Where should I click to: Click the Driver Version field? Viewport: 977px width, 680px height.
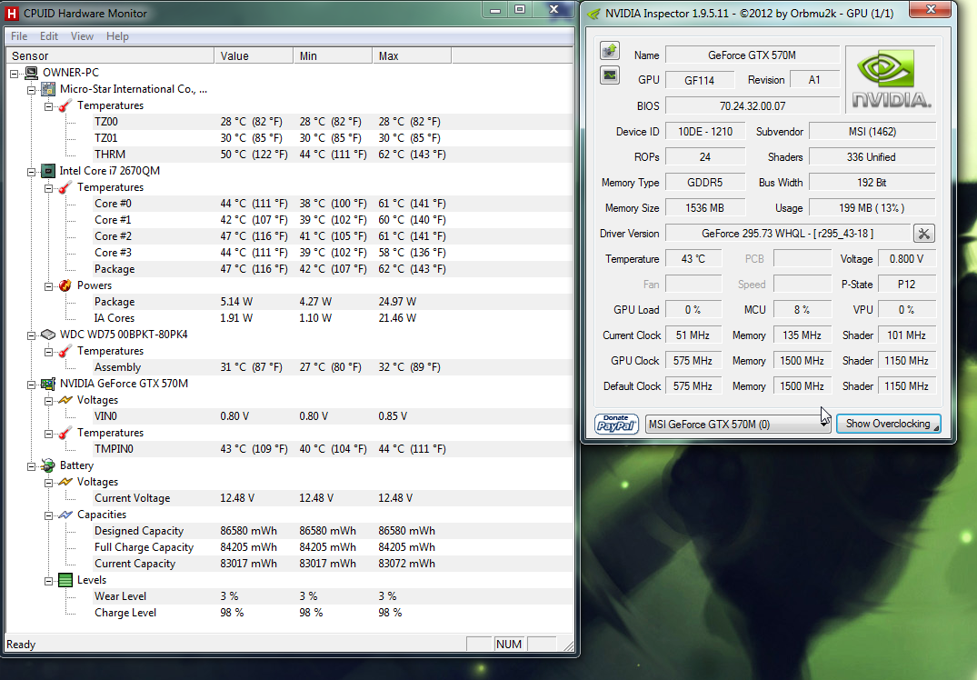[x=788, y=234]
